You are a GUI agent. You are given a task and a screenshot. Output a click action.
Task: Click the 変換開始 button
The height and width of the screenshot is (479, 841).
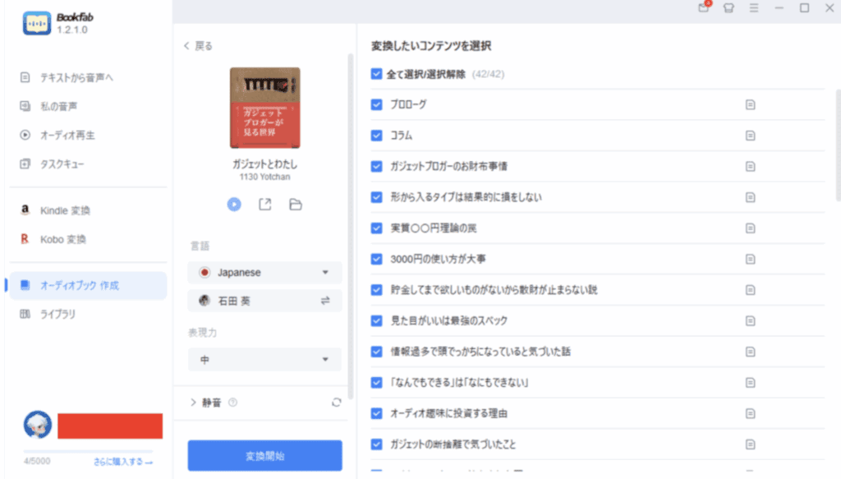point(264,455)
